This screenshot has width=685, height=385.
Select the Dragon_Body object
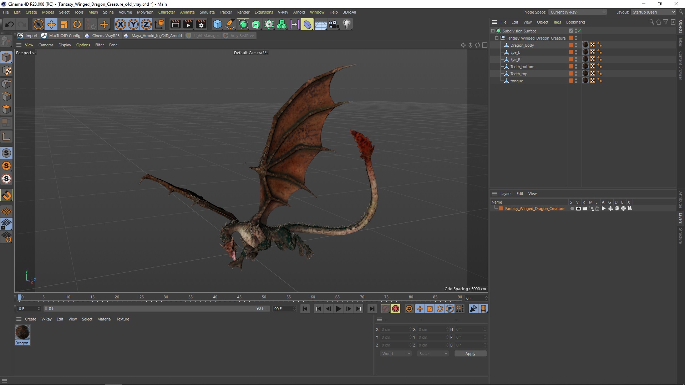click(x=522, y=45)
